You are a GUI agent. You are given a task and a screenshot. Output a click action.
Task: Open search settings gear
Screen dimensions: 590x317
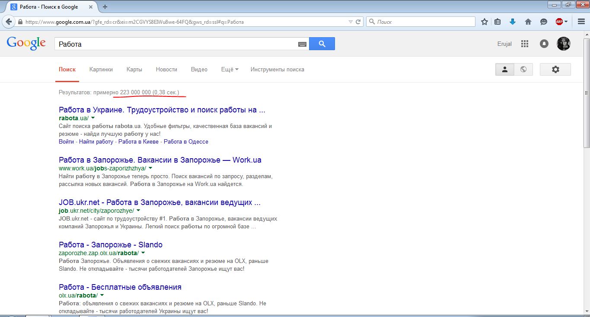point(555,69)
